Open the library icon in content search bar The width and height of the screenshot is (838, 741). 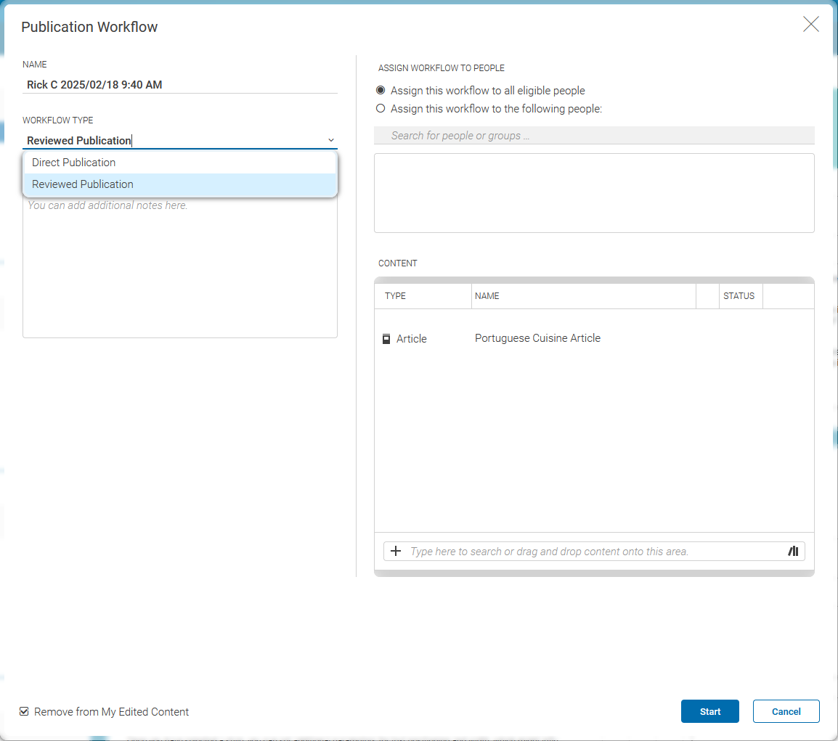[x=793, y=552]
